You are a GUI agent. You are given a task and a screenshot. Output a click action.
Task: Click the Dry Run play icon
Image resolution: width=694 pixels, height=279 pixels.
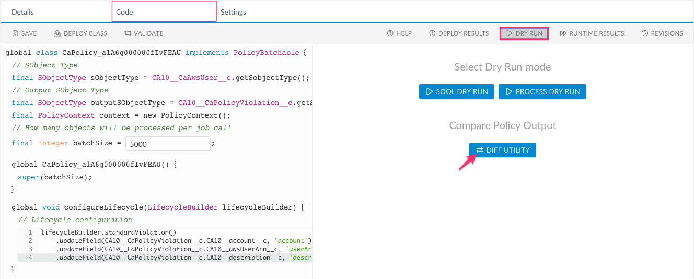[x=508, y=33]
